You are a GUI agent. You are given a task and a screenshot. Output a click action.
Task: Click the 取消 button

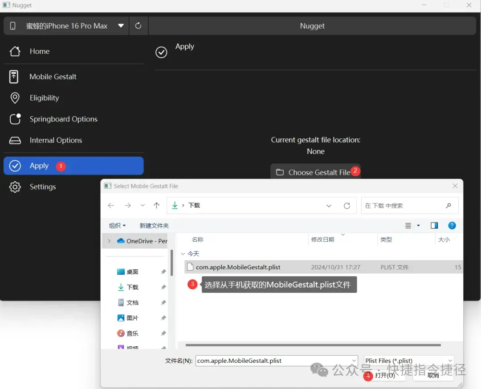coord(433,375)
